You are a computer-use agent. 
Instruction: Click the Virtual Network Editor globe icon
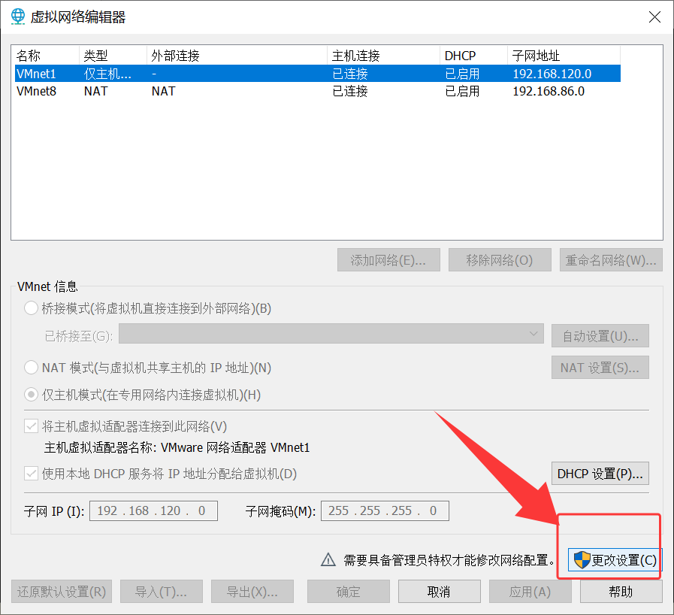click(17, 17)
